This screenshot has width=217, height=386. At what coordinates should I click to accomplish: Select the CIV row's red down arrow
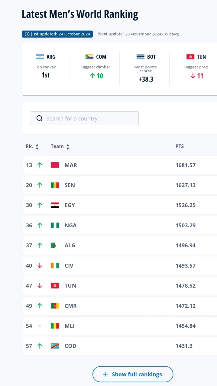[x=40, y=266]
